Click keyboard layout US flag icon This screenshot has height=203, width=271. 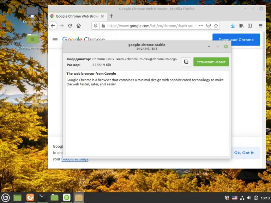[235, 198]
